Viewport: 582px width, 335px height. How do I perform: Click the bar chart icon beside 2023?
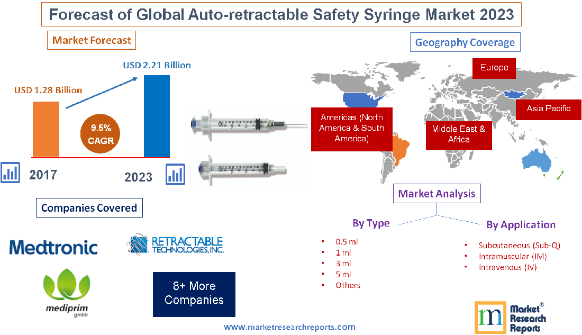click(x=176, y=173)
